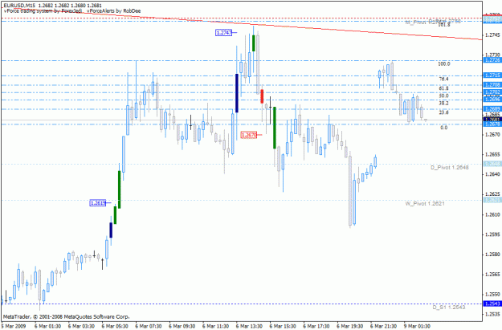Click the 1.2595 price axis value
The height and width of the screenshot is (330, 502).
492,234
